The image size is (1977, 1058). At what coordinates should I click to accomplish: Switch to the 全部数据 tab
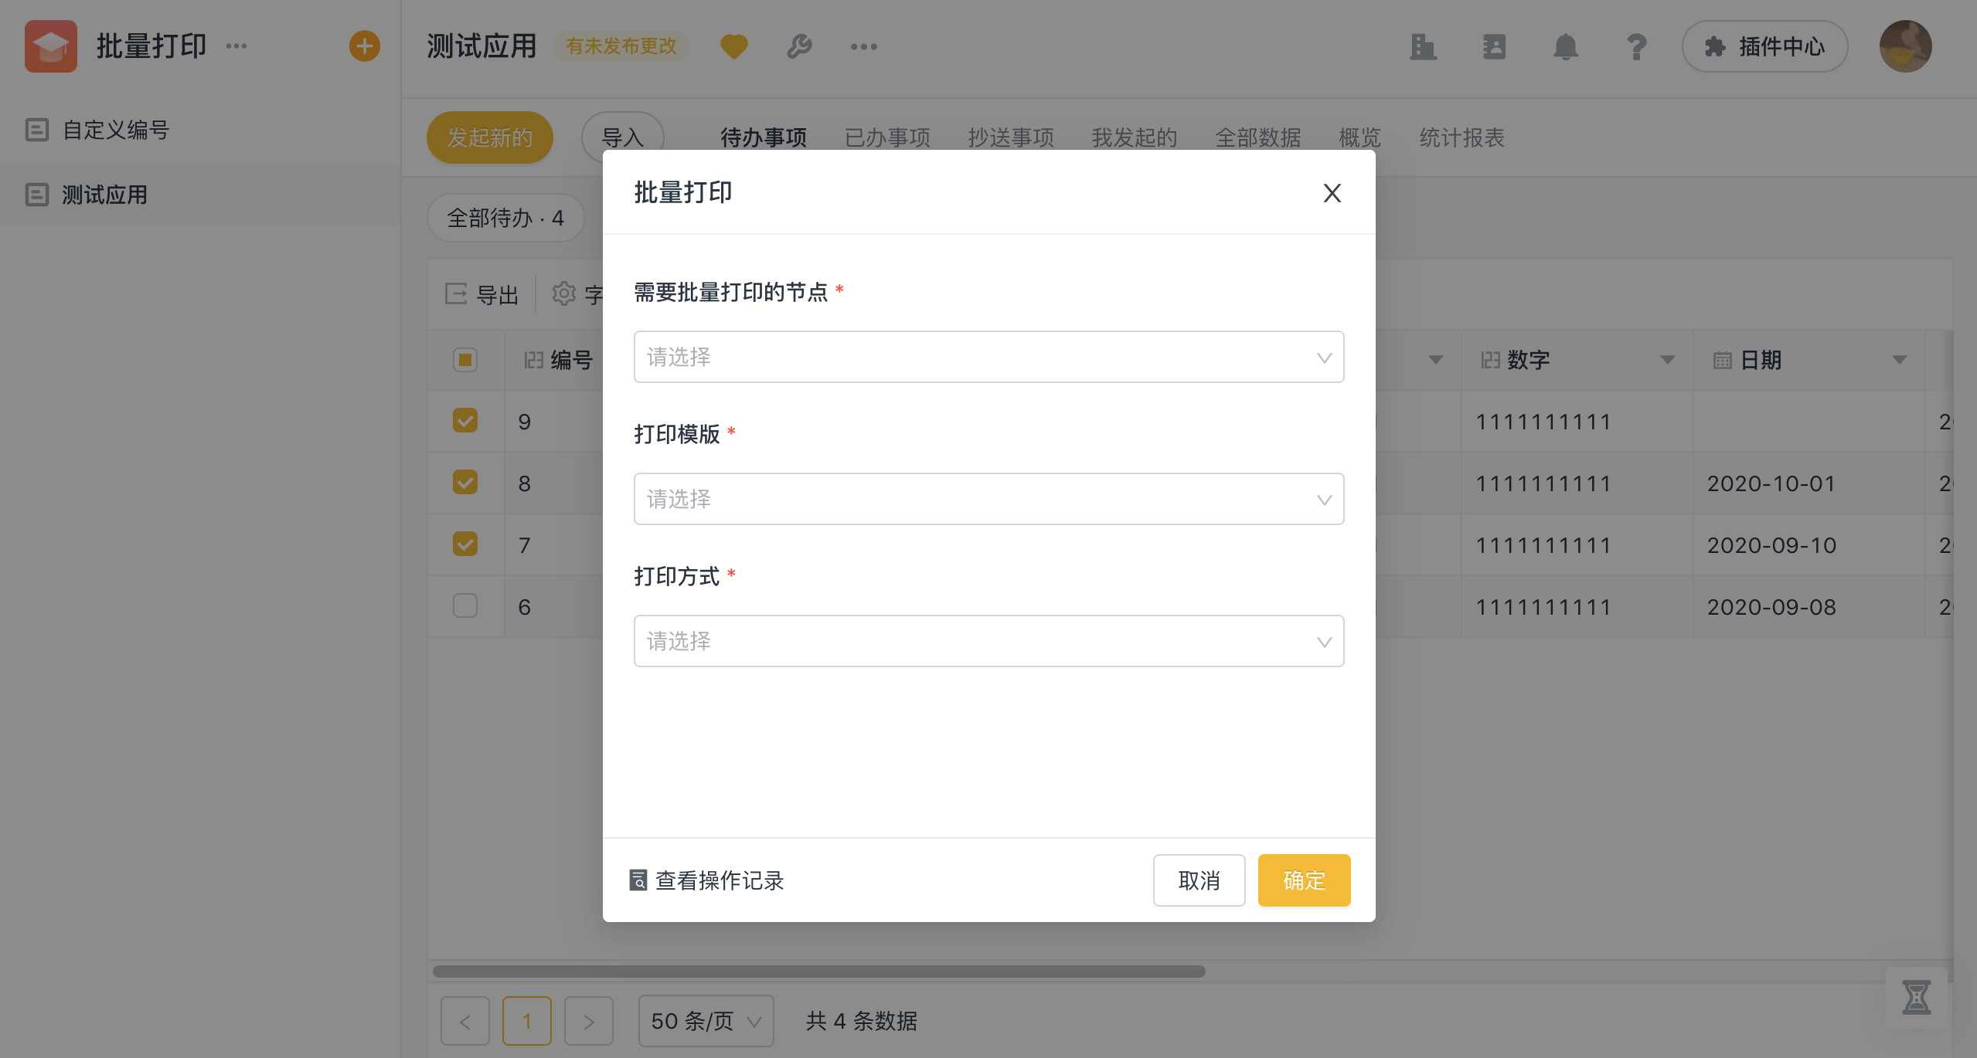(x=1258, y=137)
